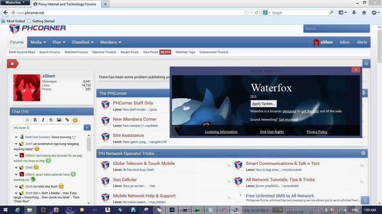Click the chat message input field
Screen dimensions: 382x214
48,128
